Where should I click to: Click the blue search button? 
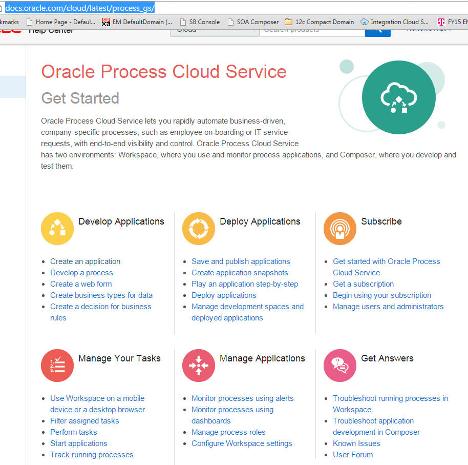pyautogui.click(x=377, y=33)
